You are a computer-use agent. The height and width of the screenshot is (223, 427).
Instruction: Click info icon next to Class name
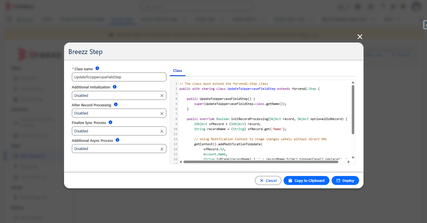pyautogui.click(x=97, y=68)
